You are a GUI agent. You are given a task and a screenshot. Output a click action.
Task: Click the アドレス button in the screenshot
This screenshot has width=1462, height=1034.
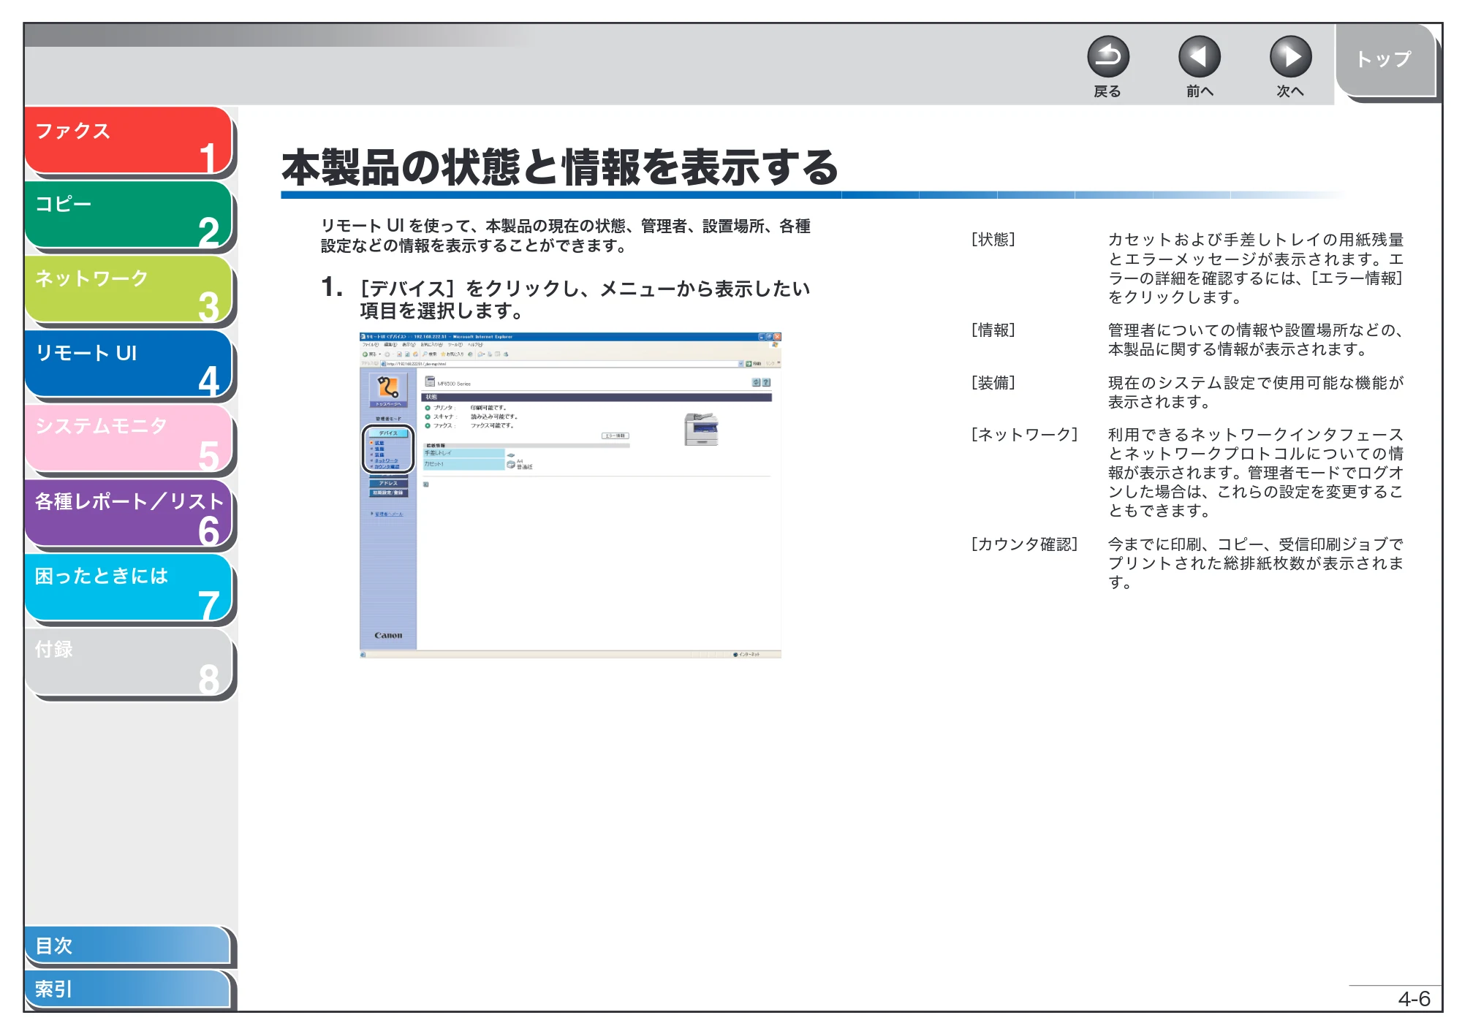[388, 484]
